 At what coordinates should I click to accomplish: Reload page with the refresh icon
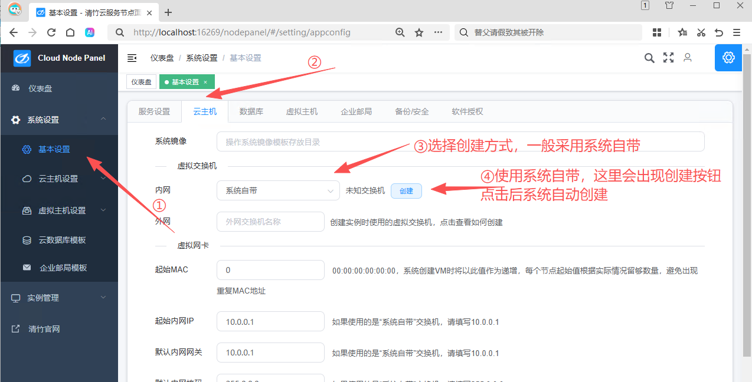51,32
